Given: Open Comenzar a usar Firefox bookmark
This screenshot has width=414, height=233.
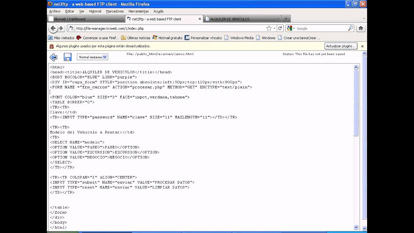Looking at the screenshot, I should [x=98, y=38].
